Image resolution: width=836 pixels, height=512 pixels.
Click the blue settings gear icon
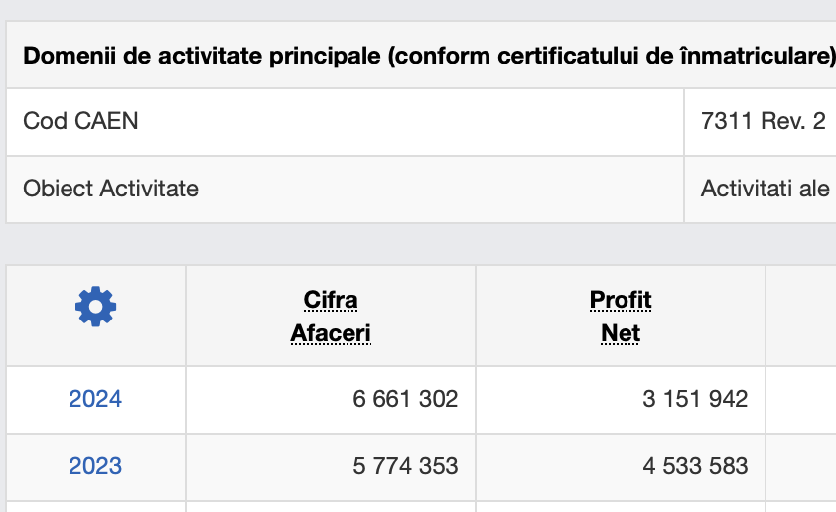(96, 307)
